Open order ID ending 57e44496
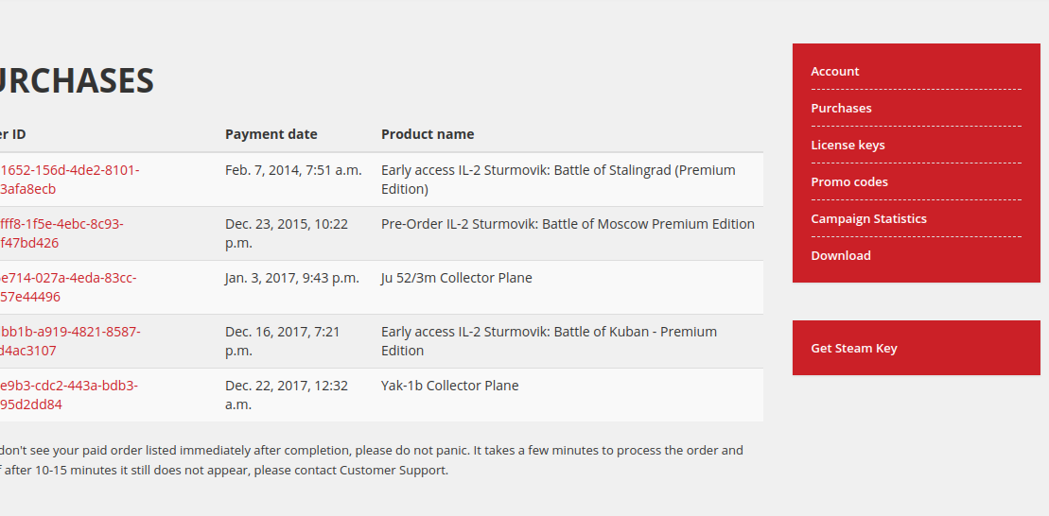The height and width of the screenshot is (516, 1049). click(67, 287)
